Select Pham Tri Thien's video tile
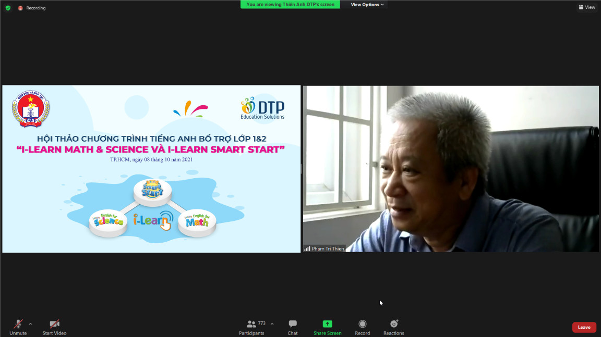601x337 pixels. pyautogui.click(x=451, y=169)
